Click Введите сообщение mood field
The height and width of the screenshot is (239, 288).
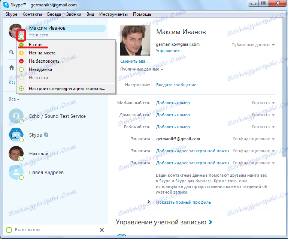point(176,85)
